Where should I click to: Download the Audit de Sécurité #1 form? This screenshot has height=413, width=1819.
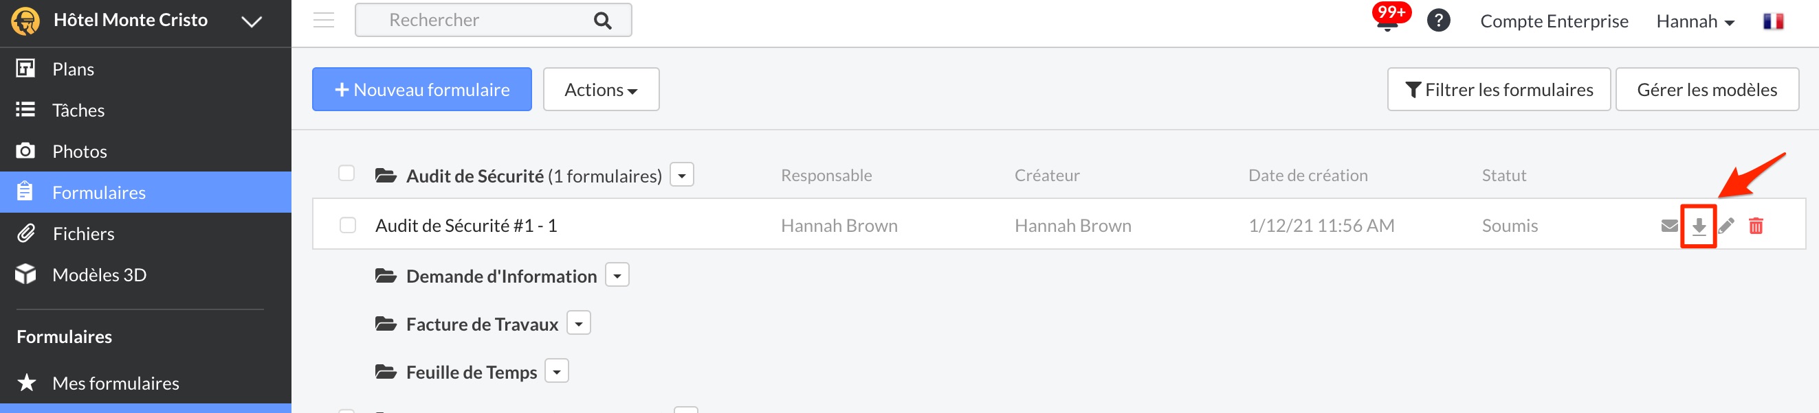point(1699,226)
